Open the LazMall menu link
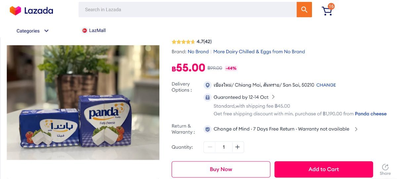The height and width of the screenshot is (179, 397). pyautogui.click(x=97, y=31)
